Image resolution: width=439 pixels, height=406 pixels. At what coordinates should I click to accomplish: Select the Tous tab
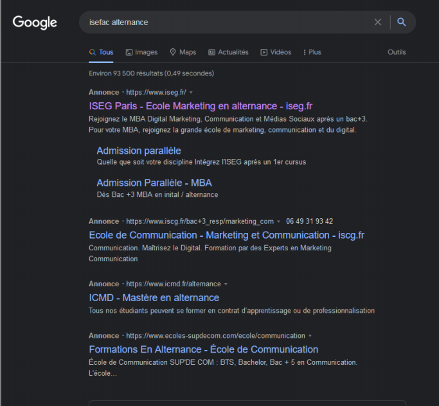[101, 52]
